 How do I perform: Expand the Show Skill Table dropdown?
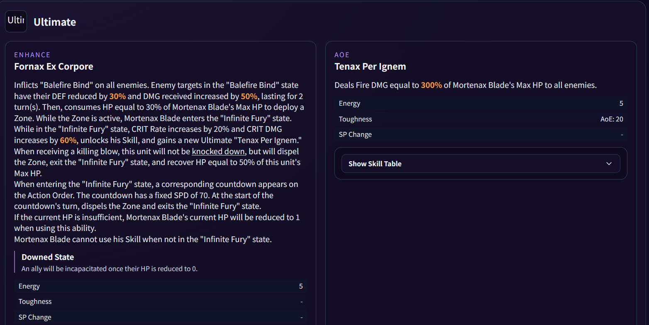click(x=481, y=163)
